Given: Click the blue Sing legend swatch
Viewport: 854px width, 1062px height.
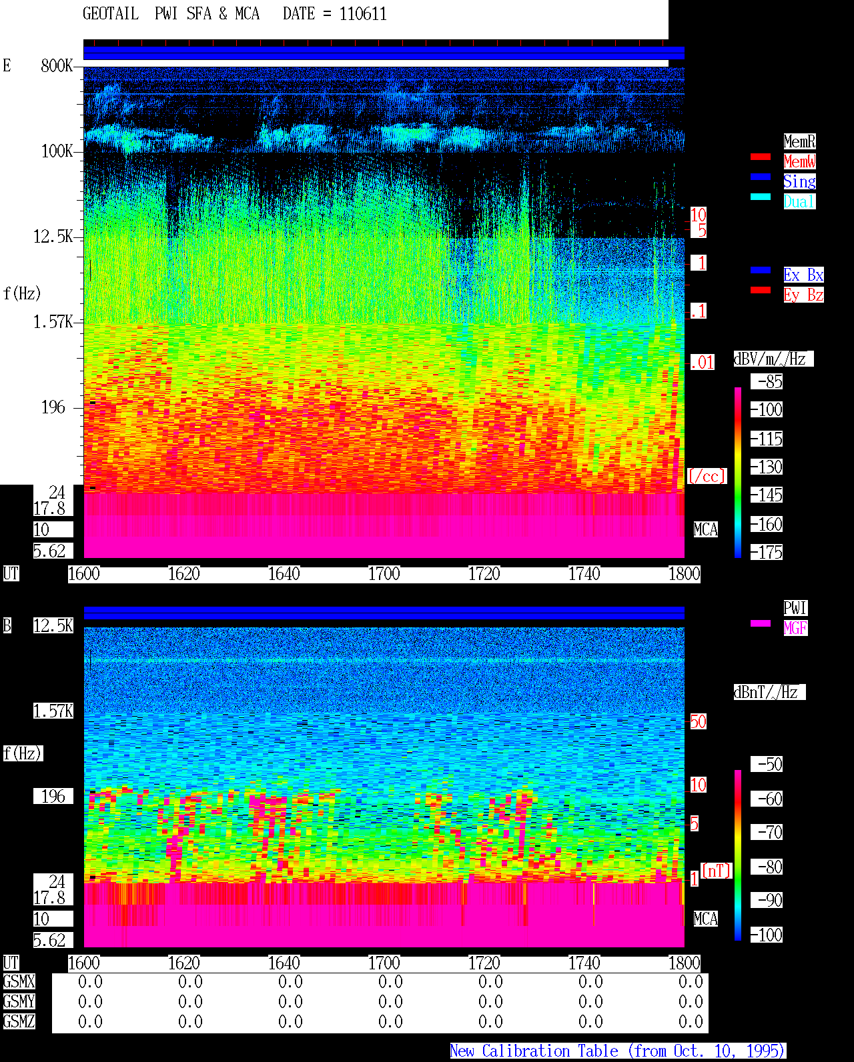Looking at the screenshot, I should 761,177.
